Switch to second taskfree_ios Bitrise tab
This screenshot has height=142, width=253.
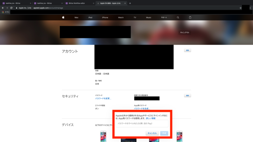point(48,3)
